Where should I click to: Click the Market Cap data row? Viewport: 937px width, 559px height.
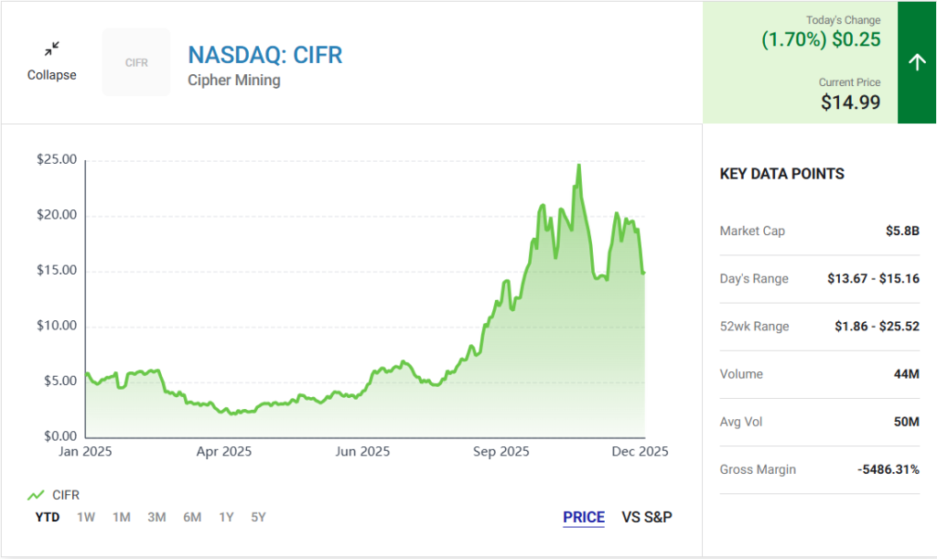(x=819, y=231)
